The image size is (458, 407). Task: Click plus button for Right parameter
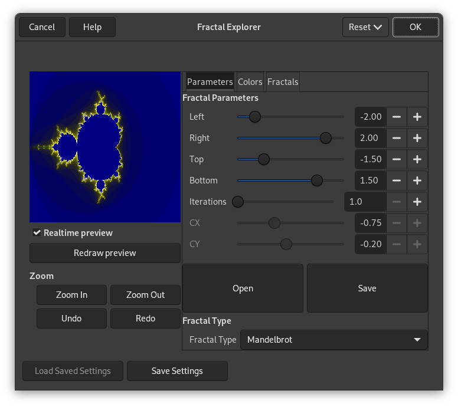coord(417,138)
